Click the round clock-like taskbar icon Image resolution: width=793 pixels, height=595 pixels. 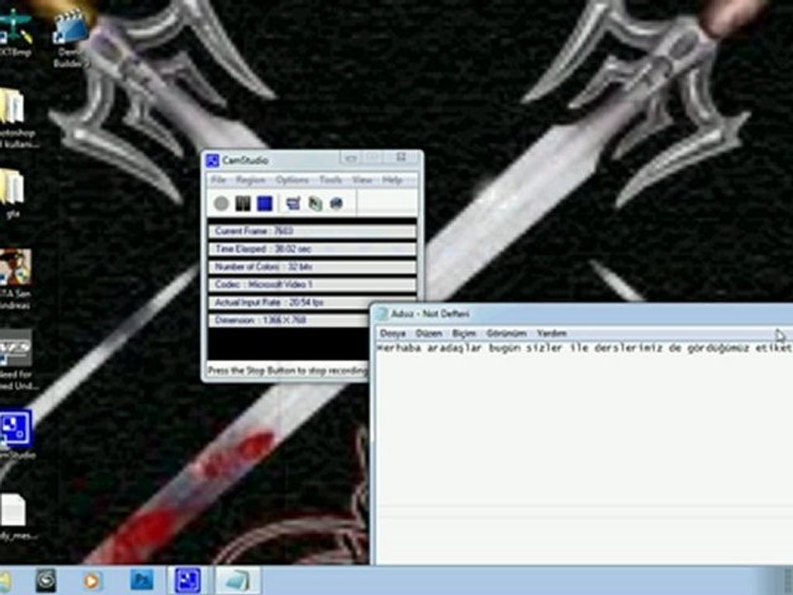tap(46, 580)
